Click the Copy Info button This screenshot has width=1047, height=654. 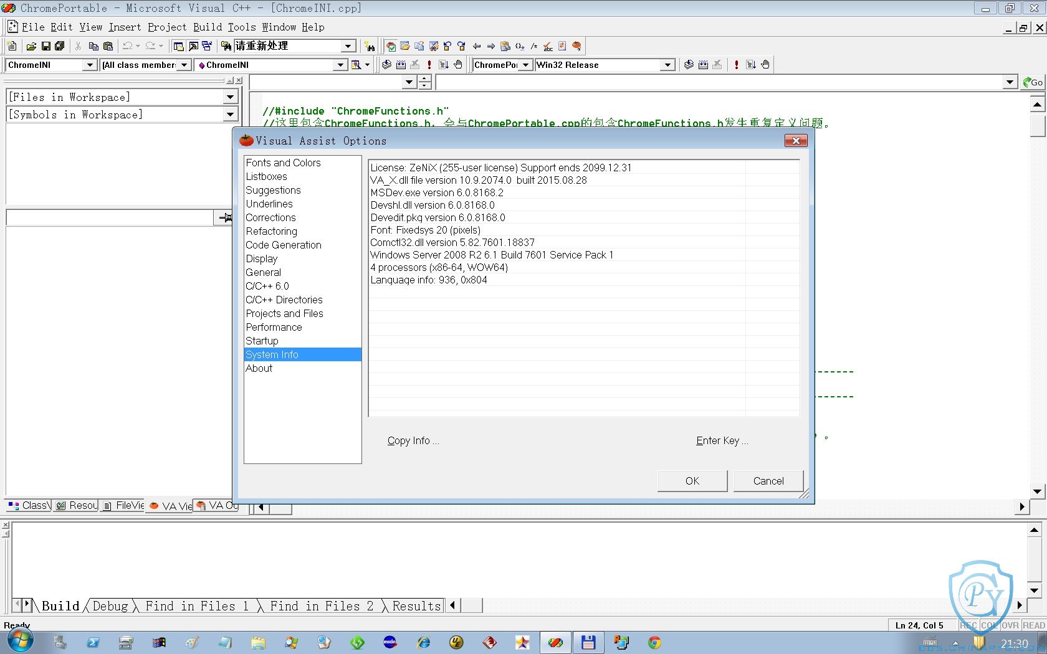pyautogui.click(x=413, y=440)
